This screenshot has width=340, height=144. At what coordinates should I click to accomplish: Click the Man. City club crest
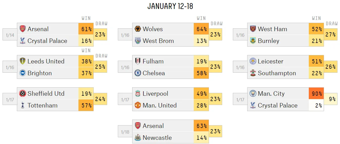click(x=253, y=93)
